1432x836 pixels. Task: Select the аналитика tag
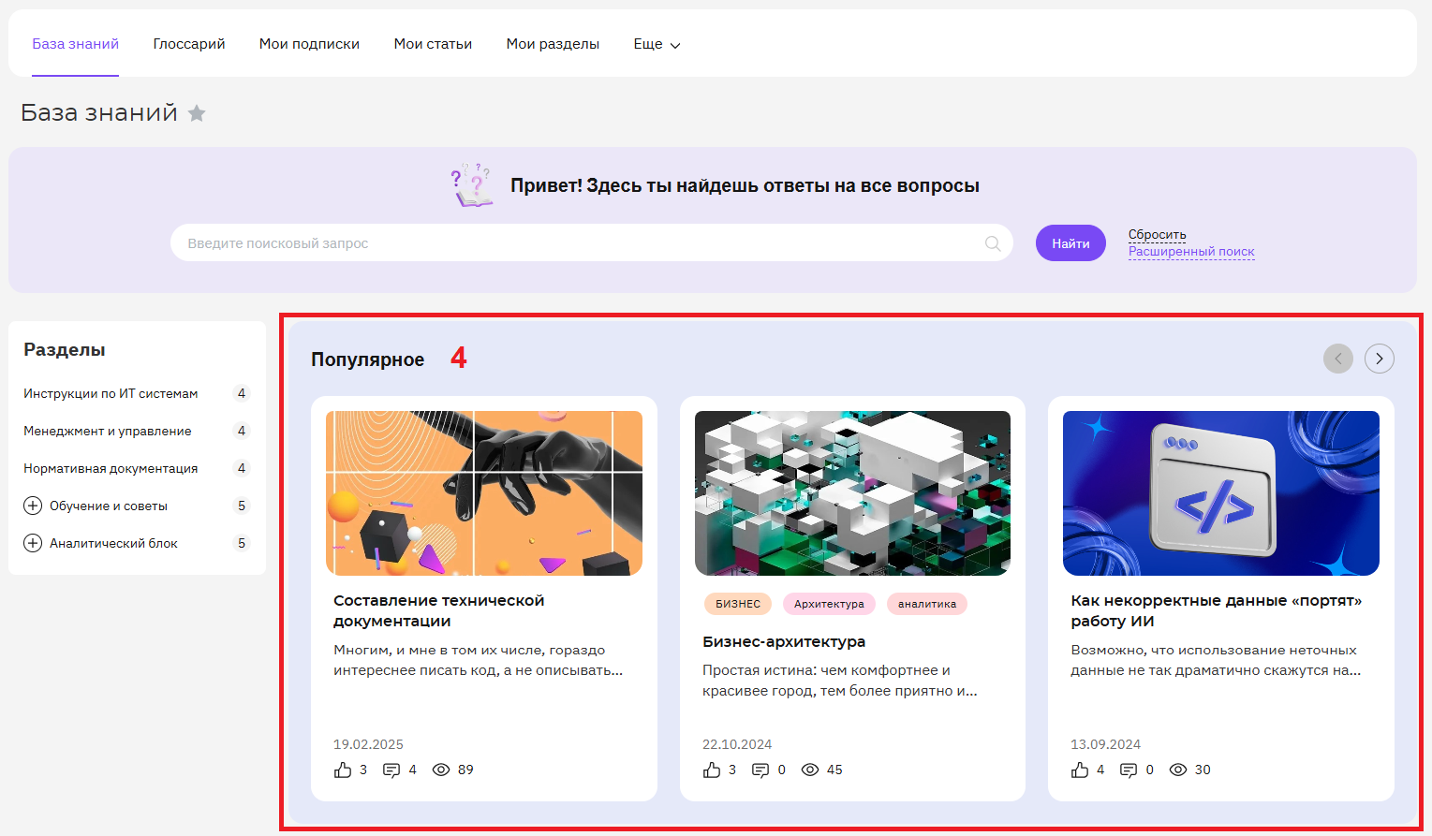(x=927, y=604)
